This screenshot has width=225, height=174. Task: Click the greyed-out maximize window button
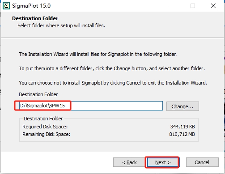[193, 6]
